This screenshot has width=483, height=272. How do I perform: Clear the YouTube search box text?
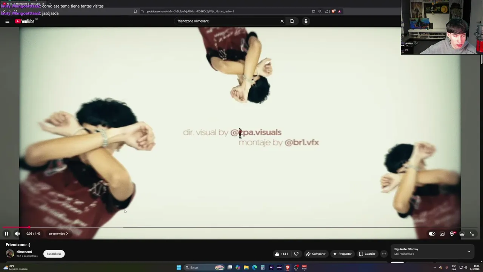[x=282, y=21]
